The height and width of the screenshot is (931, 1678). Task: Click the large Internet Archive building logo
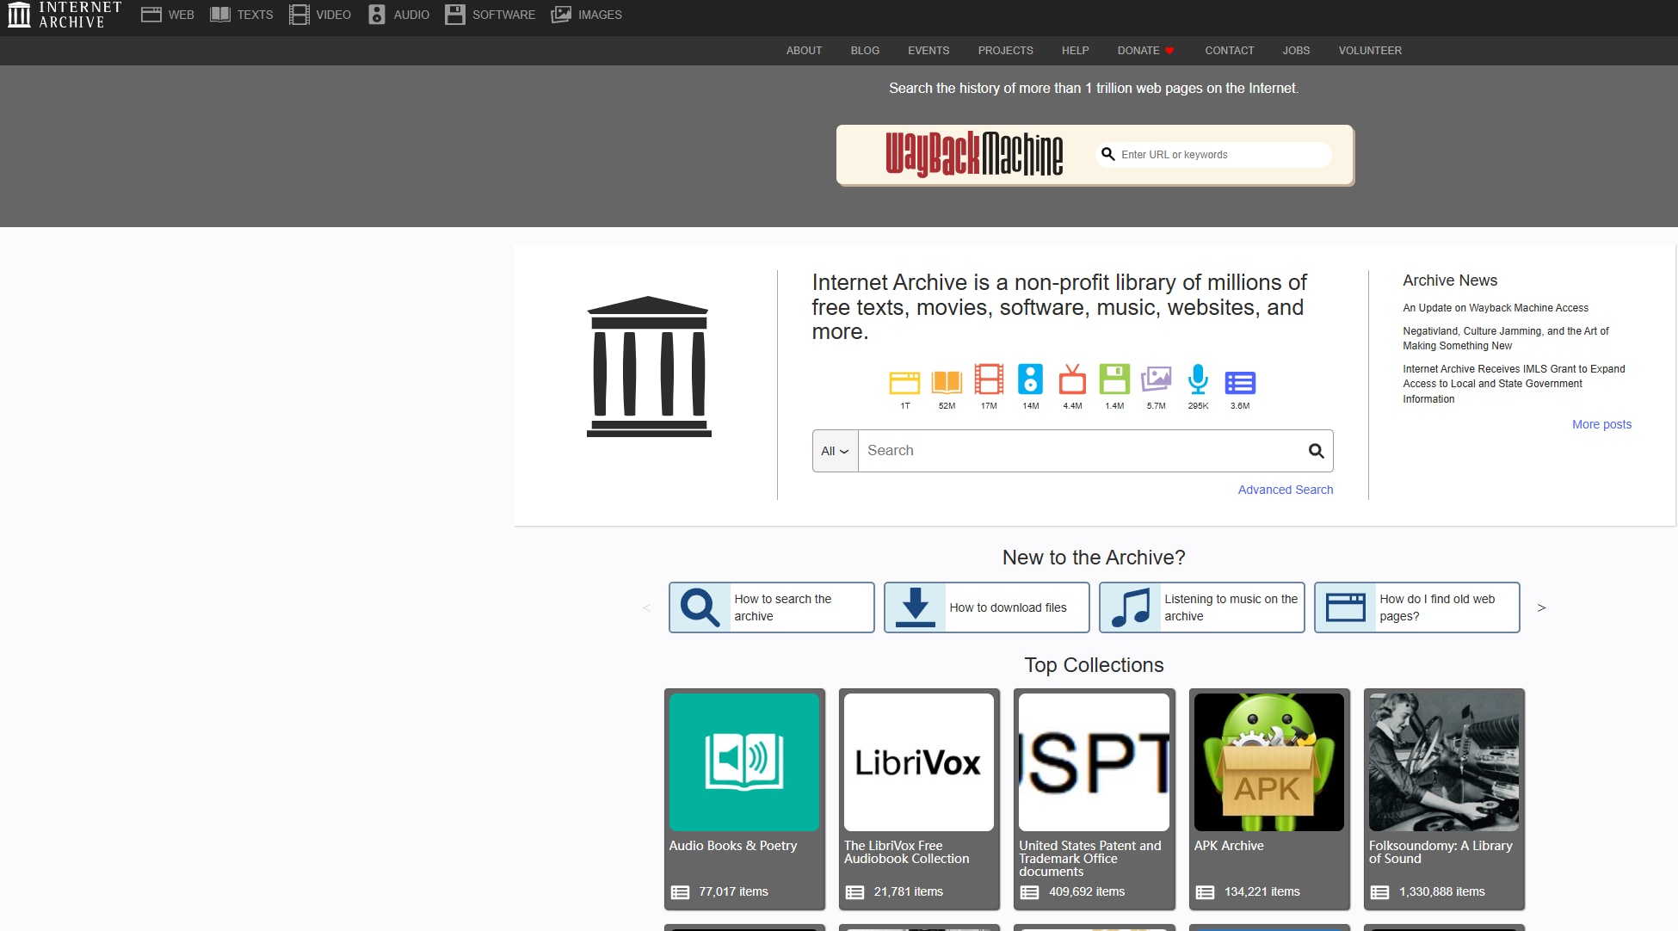pos(649,367)
